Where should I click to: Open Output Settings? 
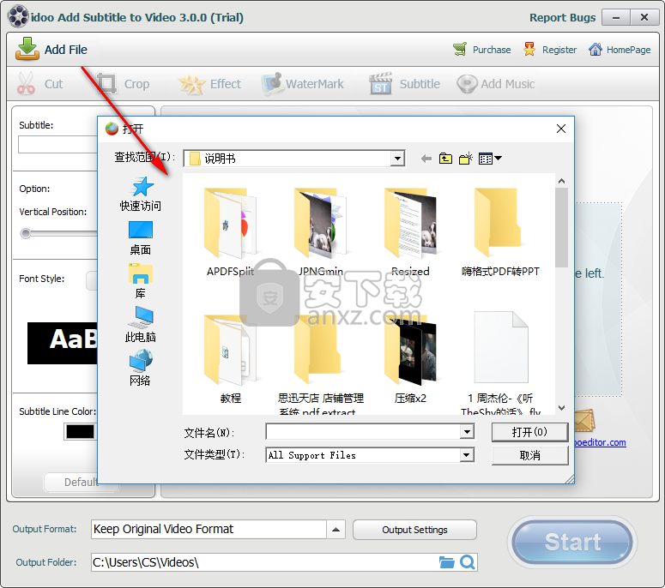[414, 530]
